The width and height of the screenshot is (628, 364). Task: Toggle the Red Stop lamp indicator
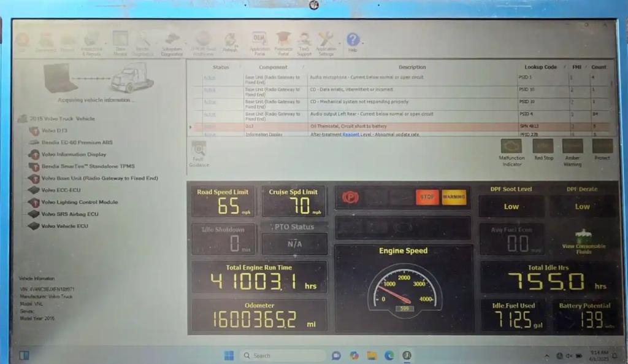coord(543,147)
